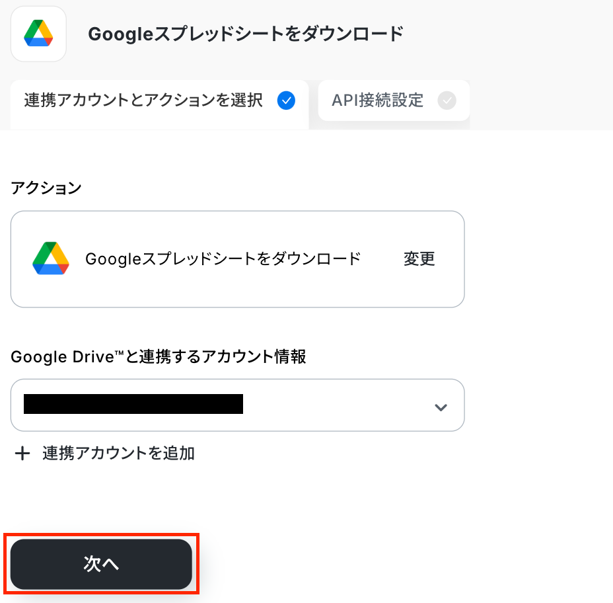Select the blacked-out account name
This screenshot has width=613, height=603.
(133, 404)
